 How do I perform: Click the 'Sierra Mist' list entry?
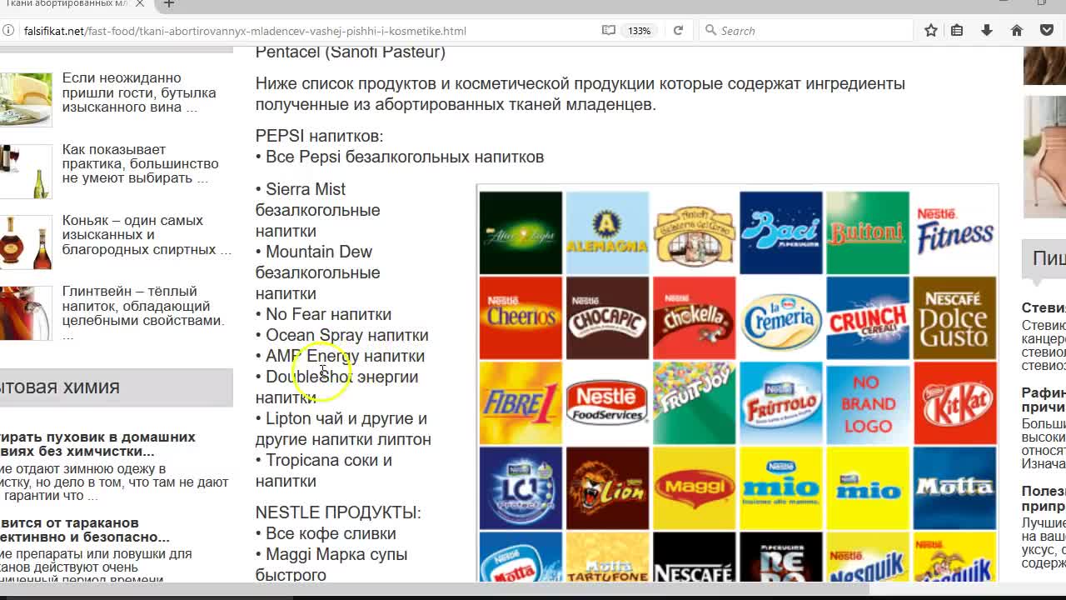pos(317,210)
